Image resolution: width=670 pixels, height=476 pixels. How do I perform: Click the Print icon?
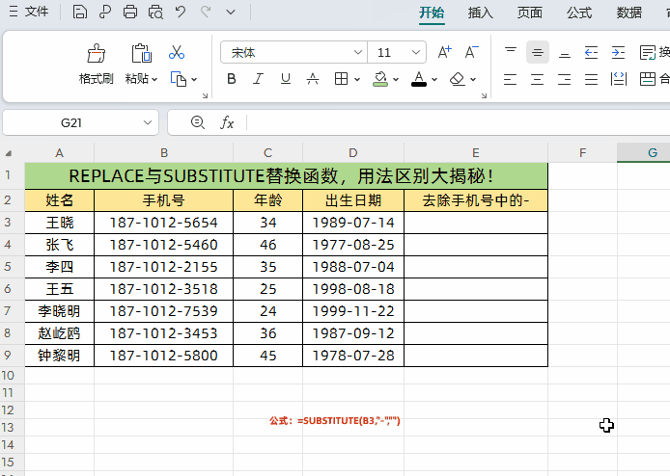coord(130,12)
